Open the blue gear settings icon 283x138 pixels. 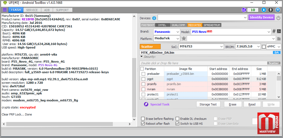click(x=278, y=10)
